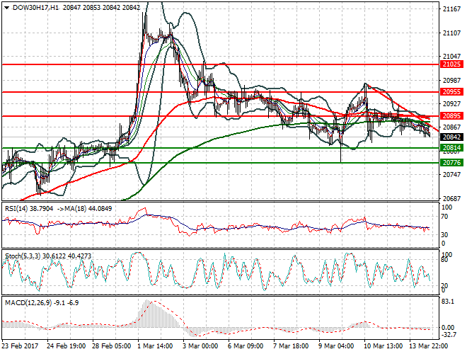Select the red 20895 price level tag
The width and height of the screenshot is (467, 354).
451,116
